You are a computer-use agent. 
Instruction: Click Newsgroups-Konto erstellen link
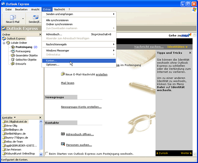[81, 107]
